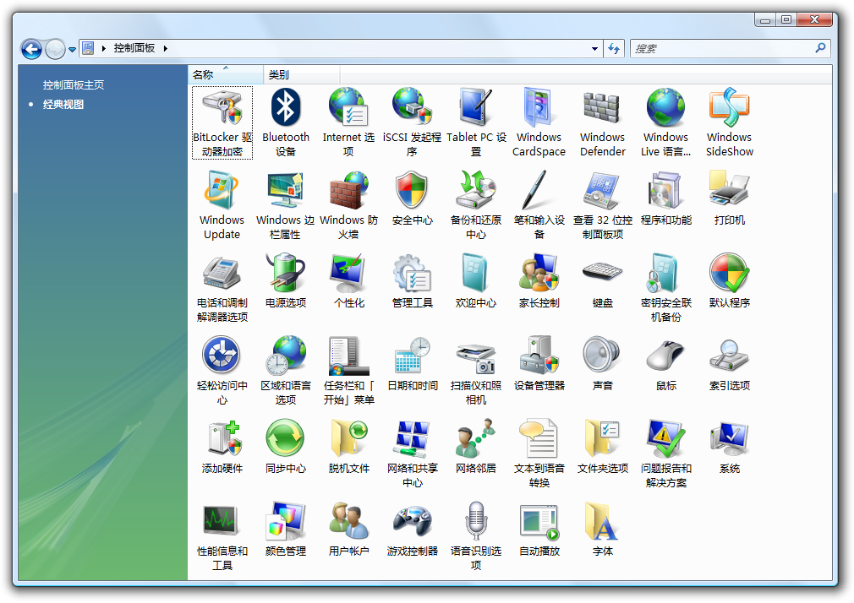Click 控制面板主页 link in sidebar
This screenshot has height=603, width=854.
[74, 85]
